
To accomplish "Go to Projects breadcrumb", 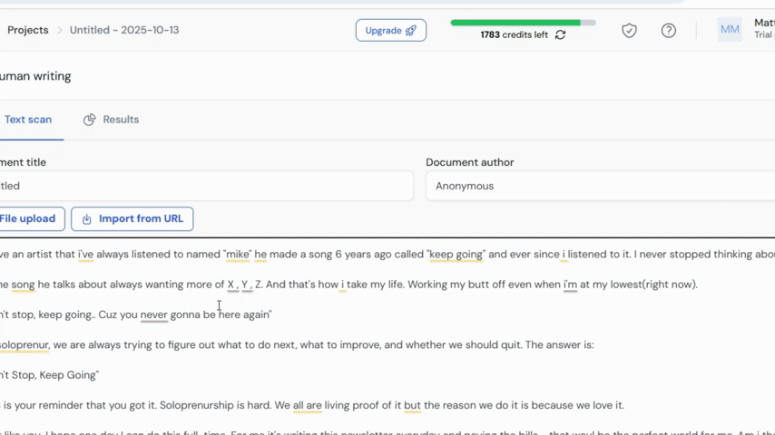I will (27, 30).
